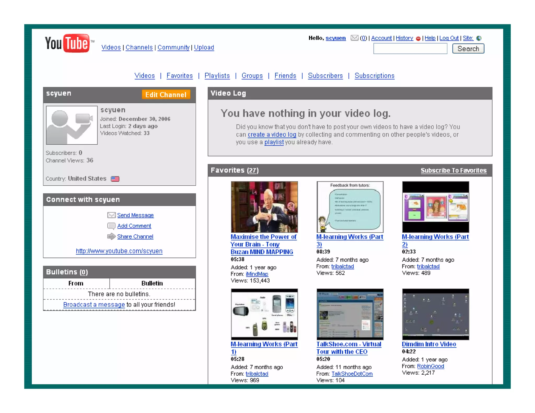
Task: Open the M-learning Works Part 1 thumbnail
Action: (x=264, y=314)
